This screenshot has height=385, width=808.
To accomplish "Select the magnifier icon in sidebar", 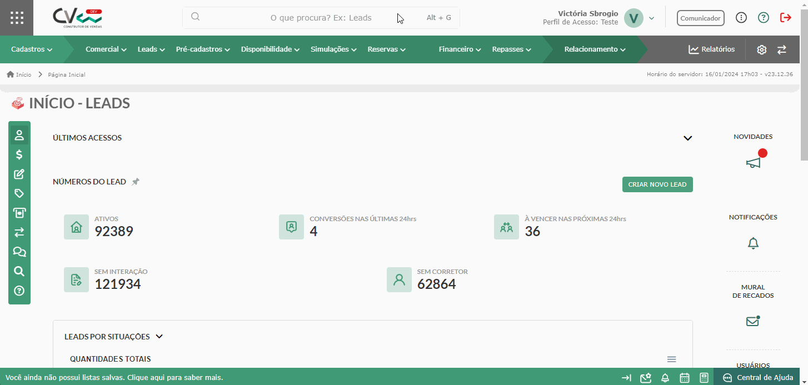I will click(x=19, y=271).
